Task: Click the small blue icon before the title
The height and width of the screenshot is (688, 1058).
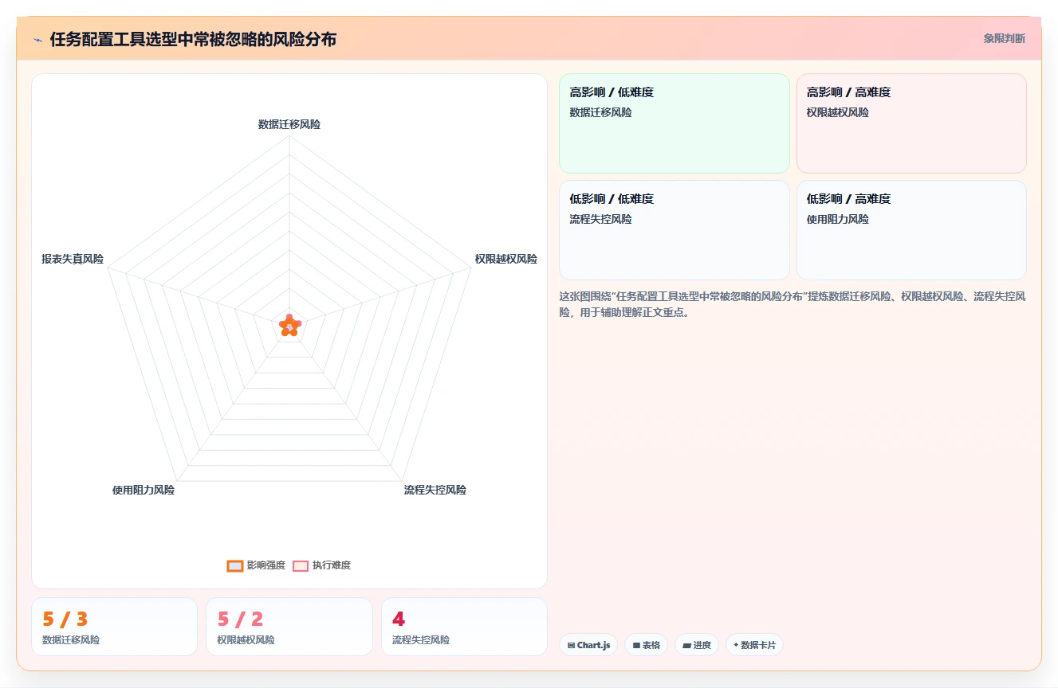Action: point(37,39)
